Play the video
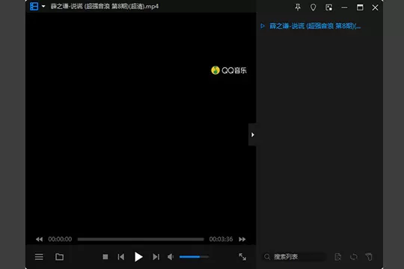 (138, 256)
